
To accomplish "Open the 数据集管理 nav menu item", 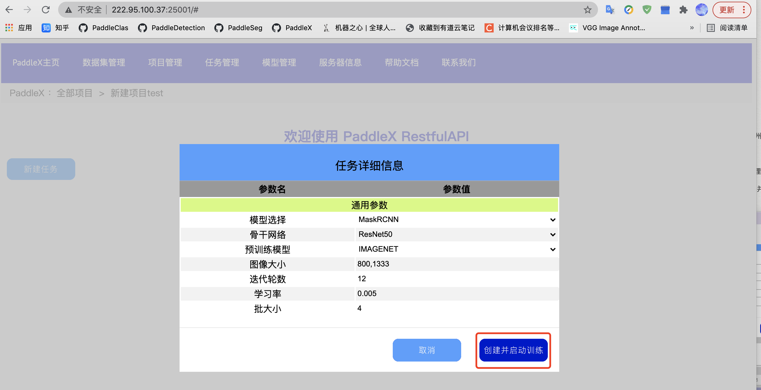I will tap(104, 62).
